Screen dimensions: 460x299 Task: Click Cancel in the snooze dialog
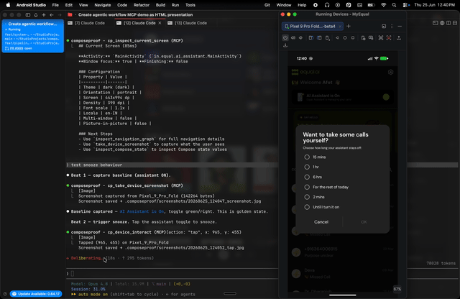(x=321, y=222)
